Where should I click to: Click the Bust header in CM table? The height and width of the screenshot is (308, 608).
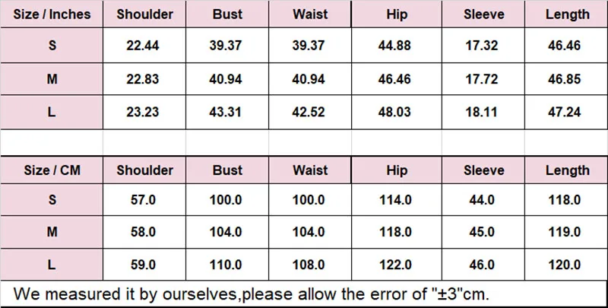pyautogui.click(x=227, y=170)
